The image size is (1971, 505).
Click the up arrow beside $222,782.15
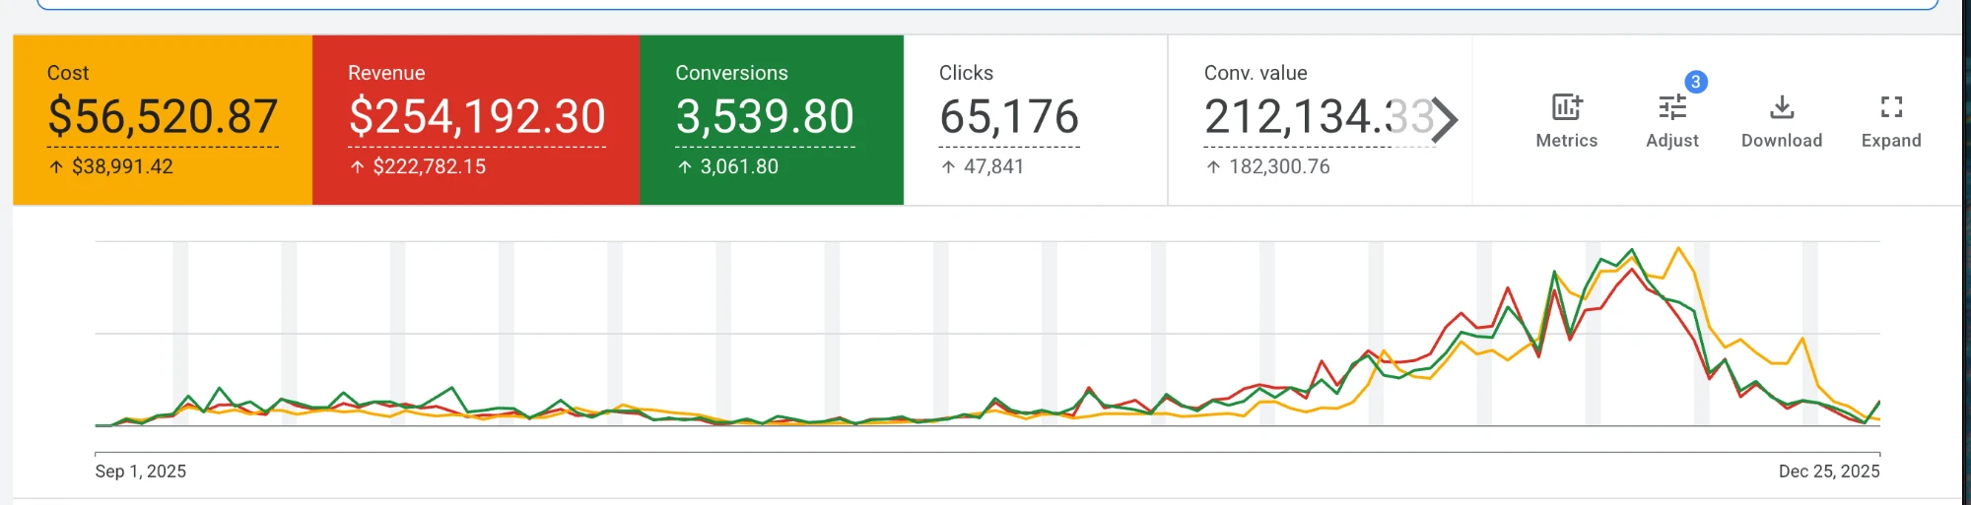(357, 166)
